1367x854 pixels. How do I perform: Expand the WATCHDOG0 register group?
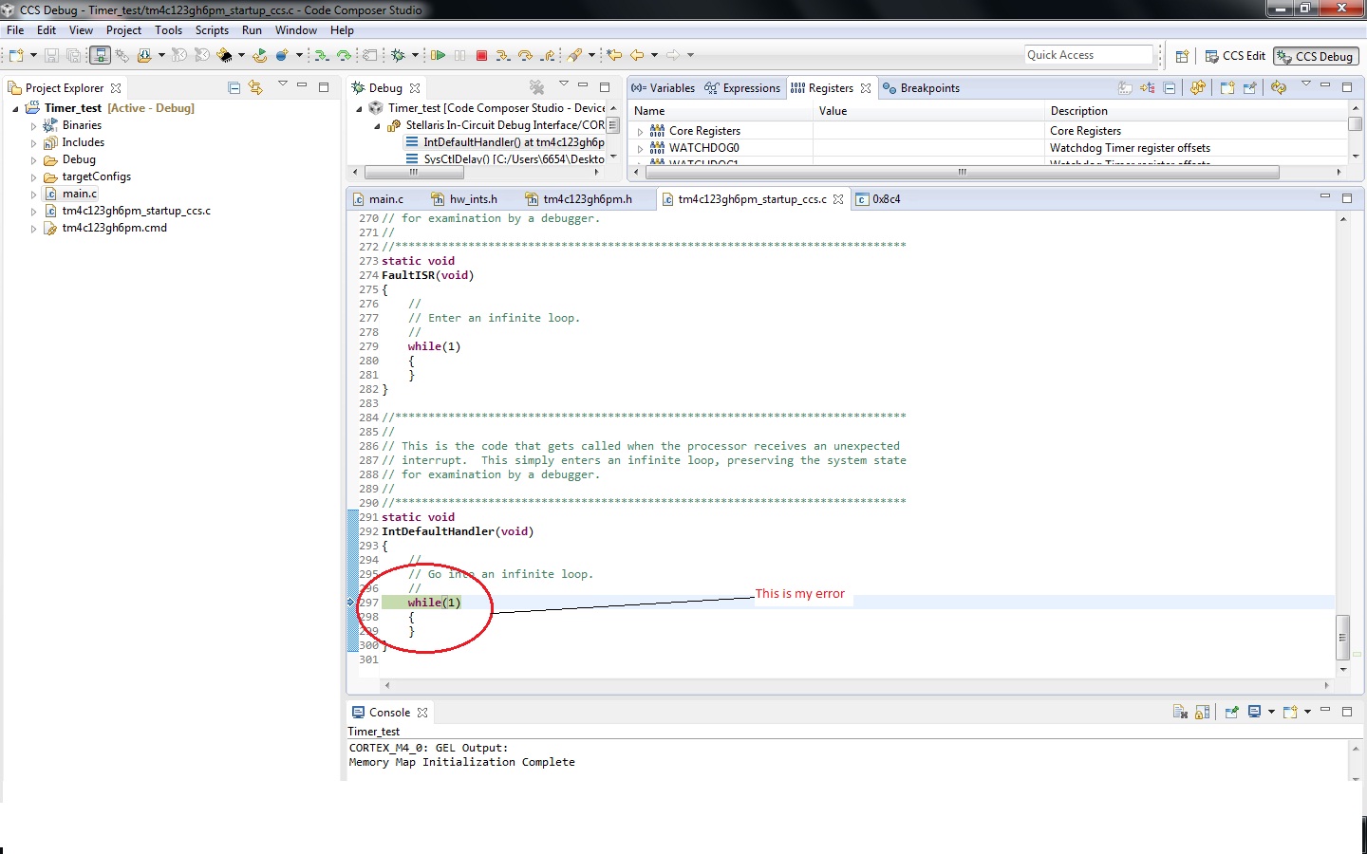click(640, 149)
